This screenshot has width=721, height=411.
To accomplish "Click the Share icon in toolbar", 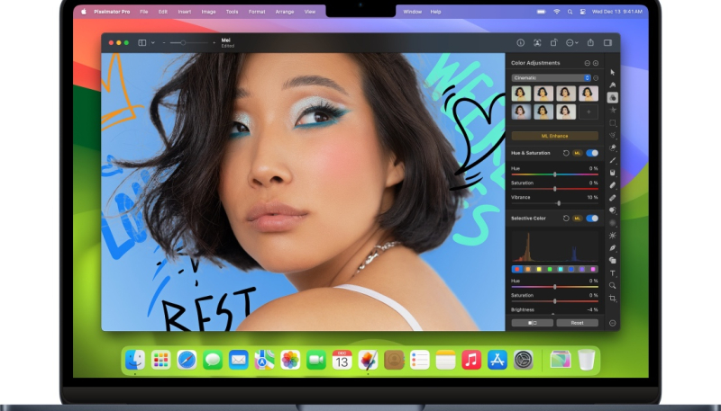I will pos(590,42).
